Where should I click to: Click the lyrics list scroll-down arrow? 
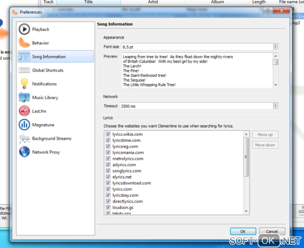tap(246, 211)
